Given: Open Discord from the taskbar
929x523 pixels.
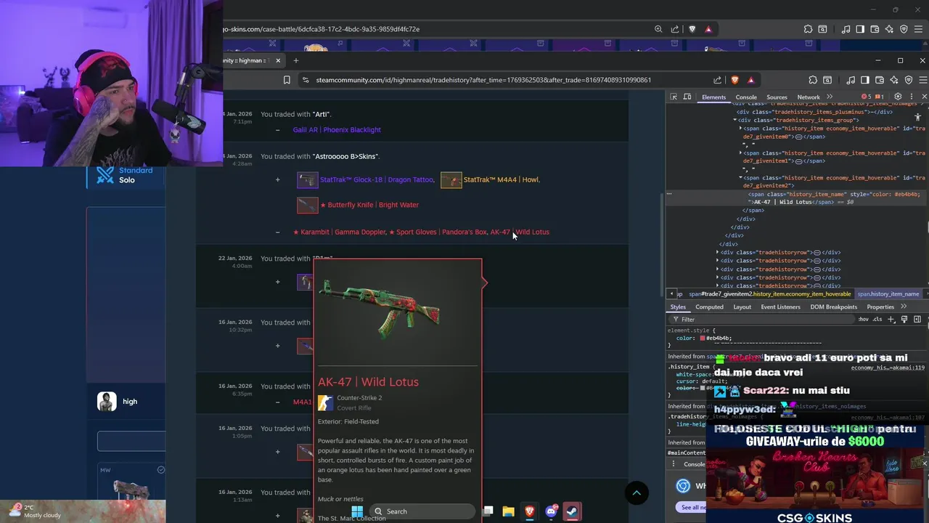Looking at the screenshot, I should 551,511.
